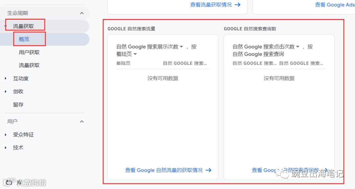Open the 用户获取 report
The height and width of the screenshot is (189, 355).
pyautogui.click(x=29, y=52)
